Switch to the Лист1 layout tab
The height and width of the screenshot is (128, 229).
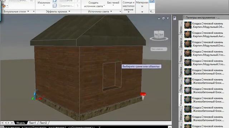point(33,123)
